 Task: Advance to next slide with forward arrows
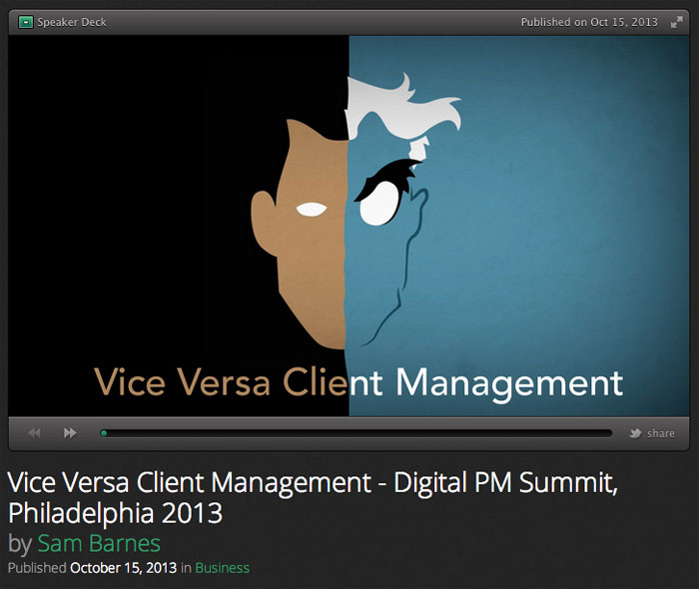click(x=70, y=432)
